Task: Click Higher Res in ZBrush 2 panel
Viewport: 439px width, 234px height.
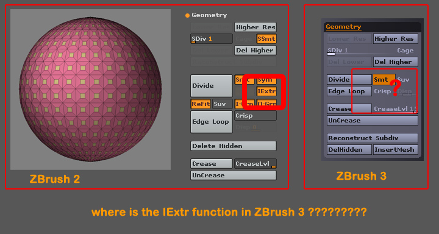Action: (255, 27)
